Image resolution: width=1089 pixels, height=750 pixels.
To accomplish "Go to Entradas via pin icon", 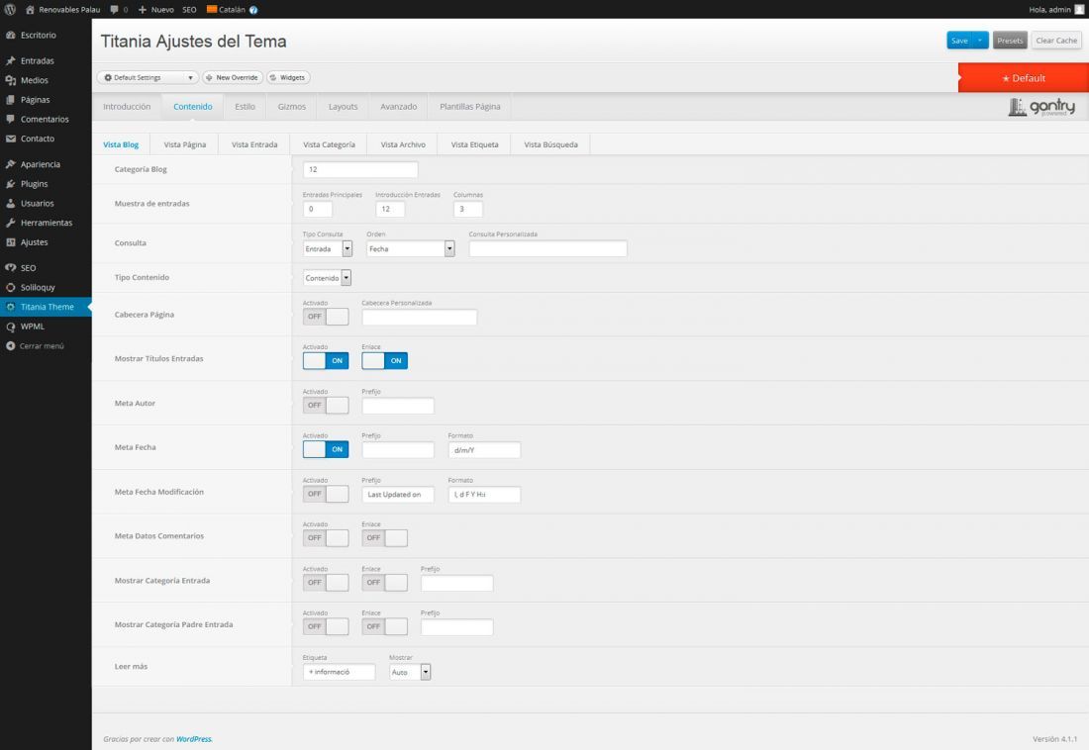I will click(11, 61).
